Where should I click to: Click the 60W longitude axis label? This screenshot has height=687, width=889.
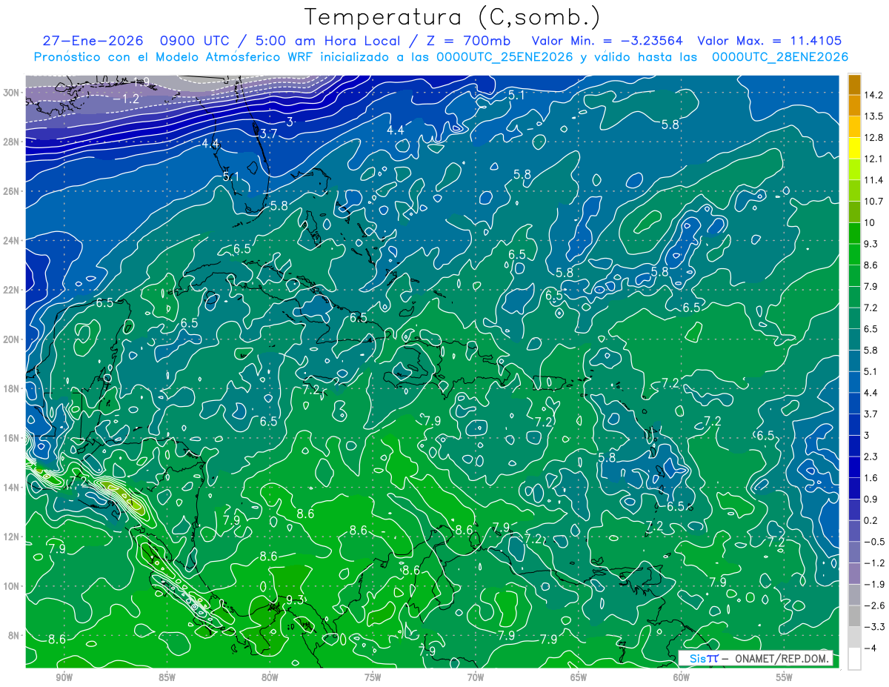[x=682, y=677]
